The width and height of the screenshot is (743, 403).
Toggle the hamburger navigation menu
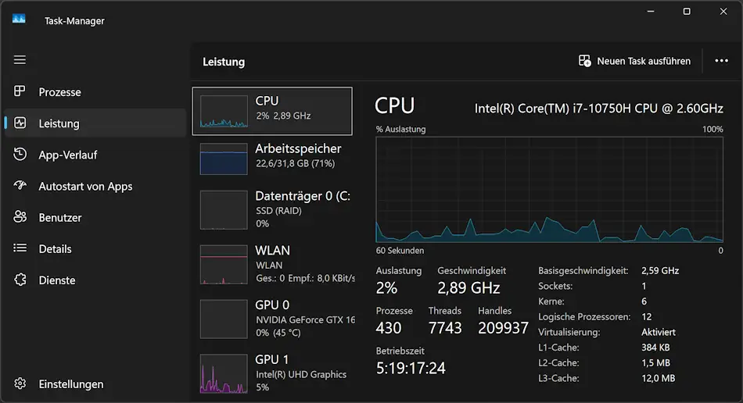click(20, 59)
